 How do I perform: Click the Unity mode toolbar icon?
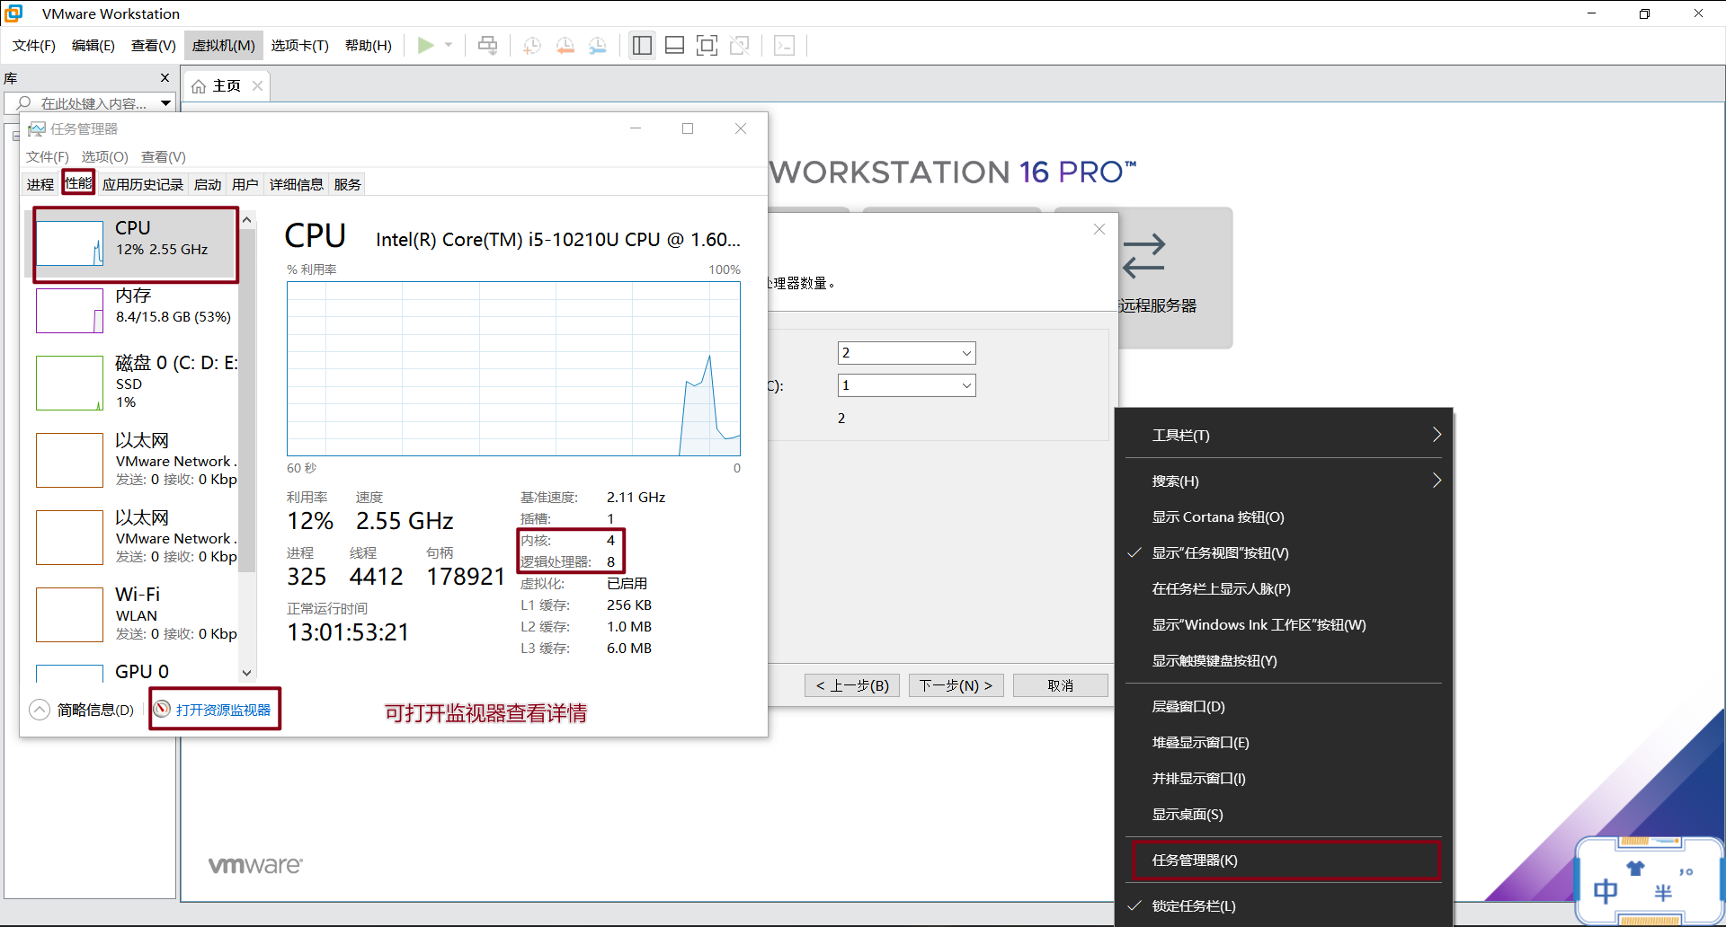[740, 45]
